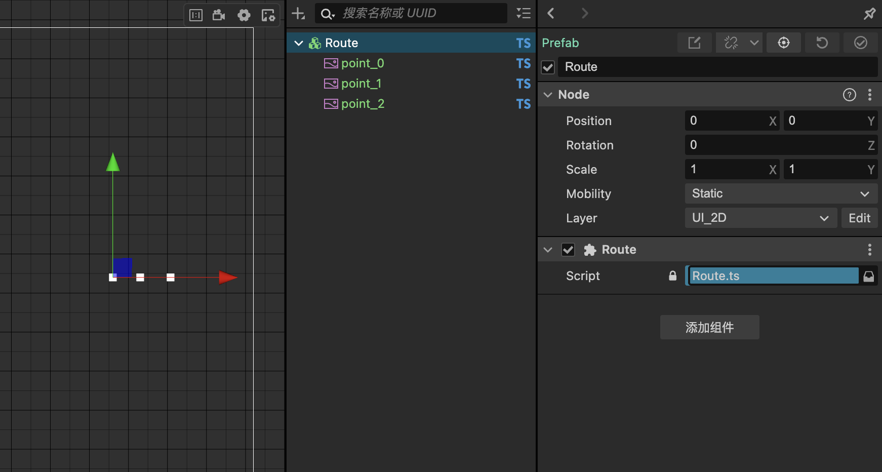882x472 pixels.
Task: Click the 添加组件 add component button
Action: pyautogui.click(x=709, y=327)
